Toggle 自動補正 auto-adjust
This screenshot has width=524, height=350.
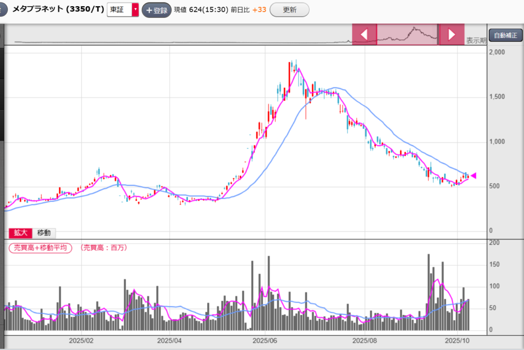pyautogui.click(x=505, y=36)
